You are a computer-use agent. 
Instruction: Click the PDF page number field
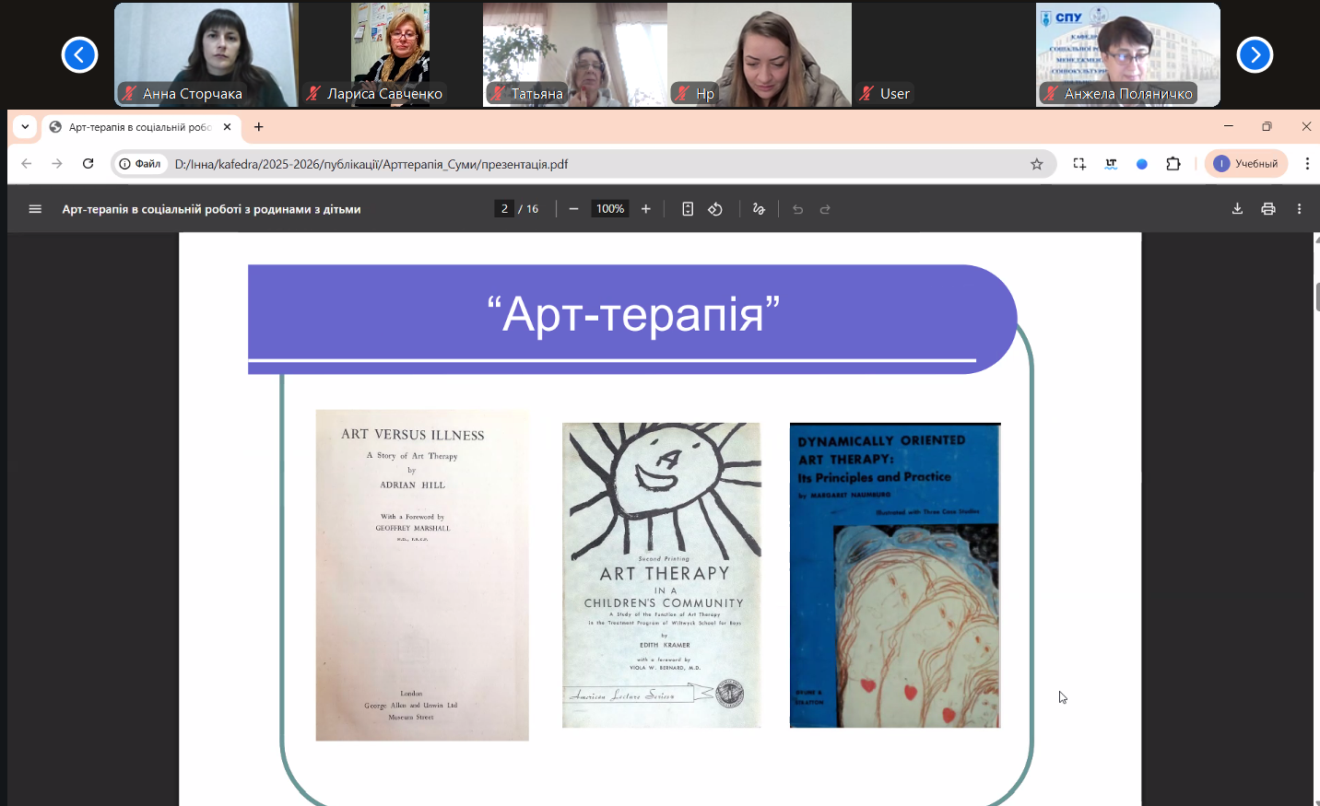504,209
